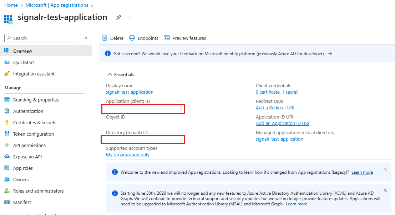Open Certificates & secrets via its key icon
Image resolution: width=395 pixels, height=215 pixels.
click(x=8, y=122)
